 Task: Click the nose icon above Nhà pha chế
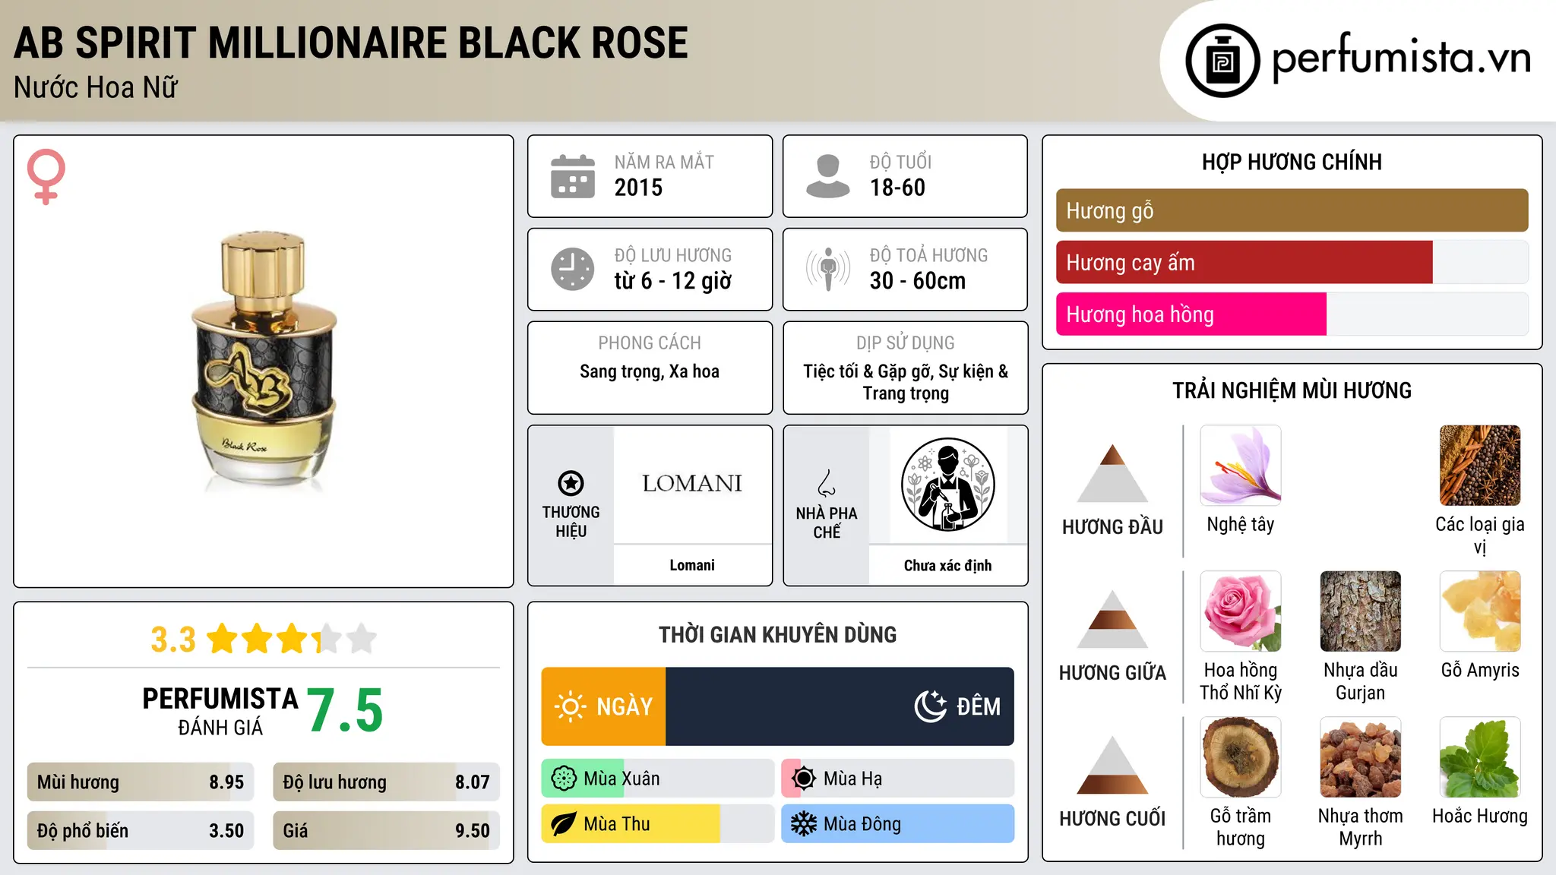click(827, 483)
